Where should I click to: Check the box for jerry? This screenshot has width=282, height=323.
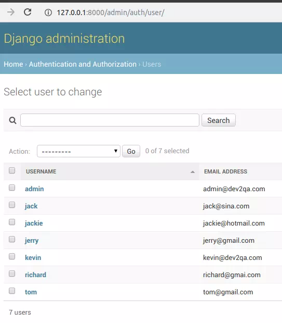[x=12, y=239]
